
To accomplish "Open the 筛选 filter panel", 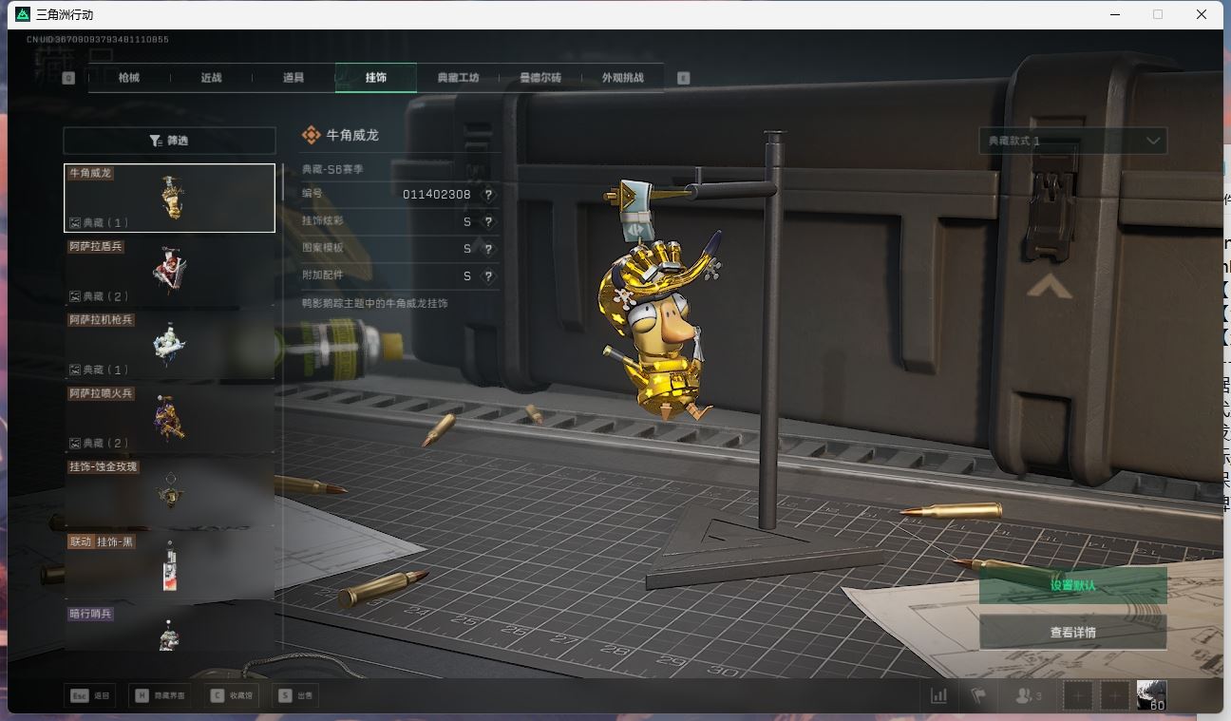I will point(169,141).
